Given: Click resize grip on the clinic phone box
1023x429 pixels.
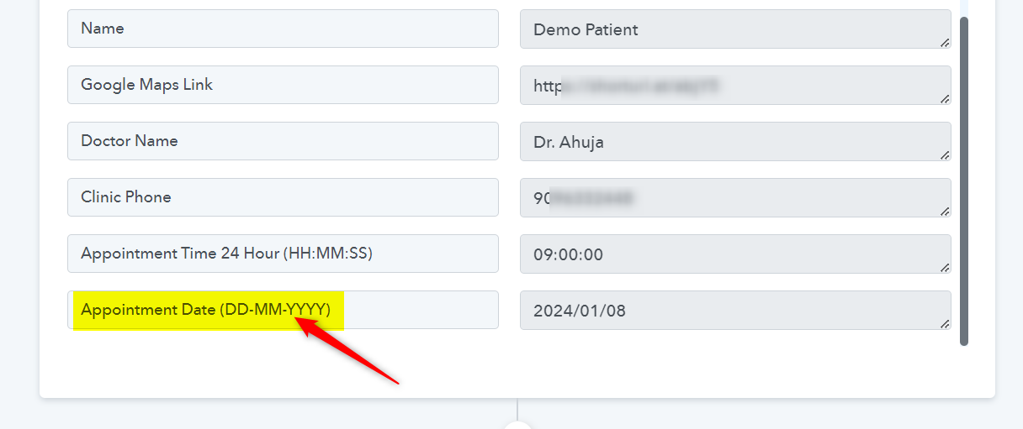Looking at the screenshot, I should pyautogui.click(x=945, y=211).
